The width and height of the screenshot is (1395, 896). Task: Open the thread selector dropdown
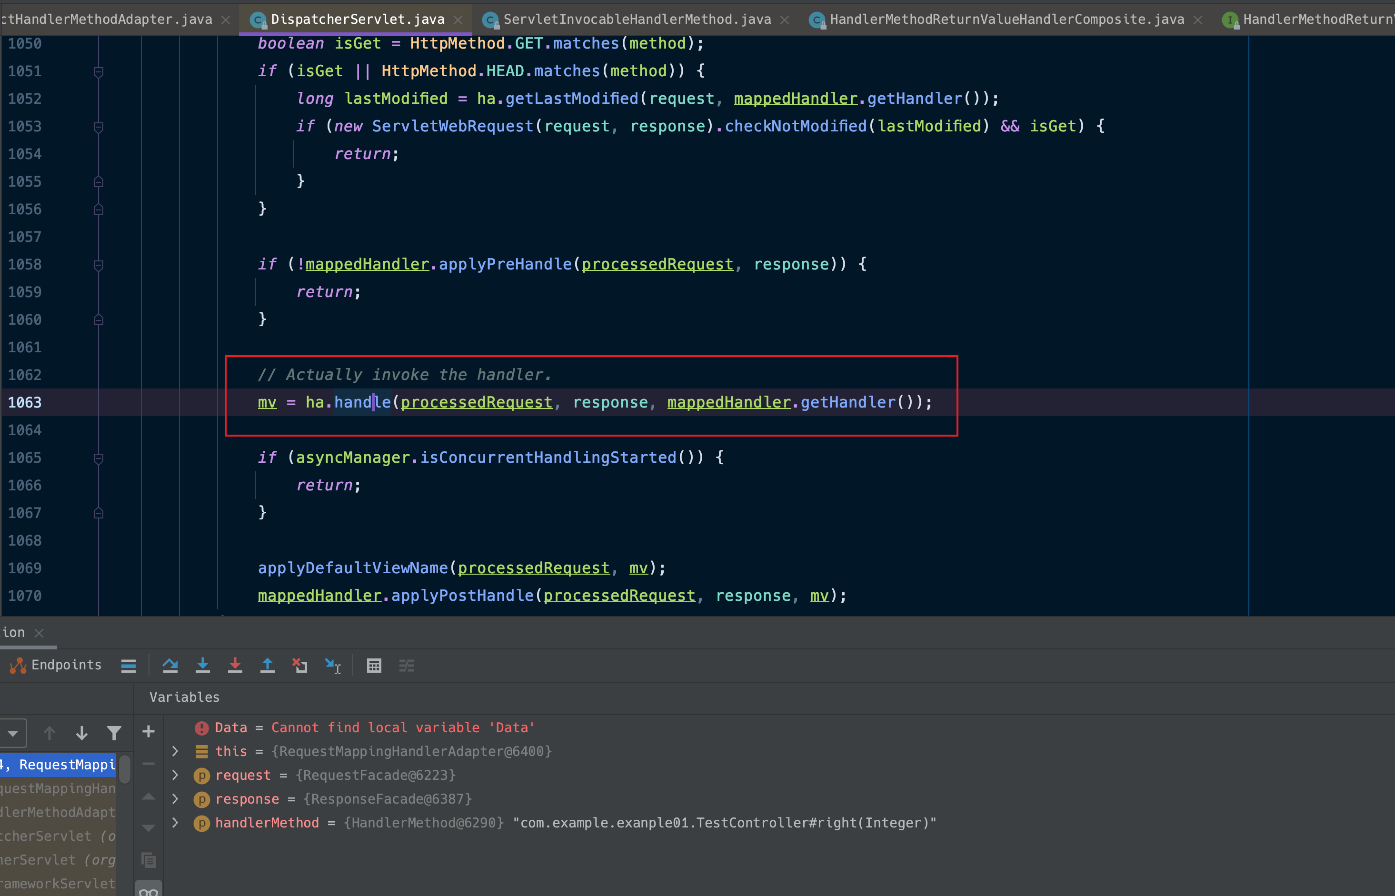coord(13,733)
